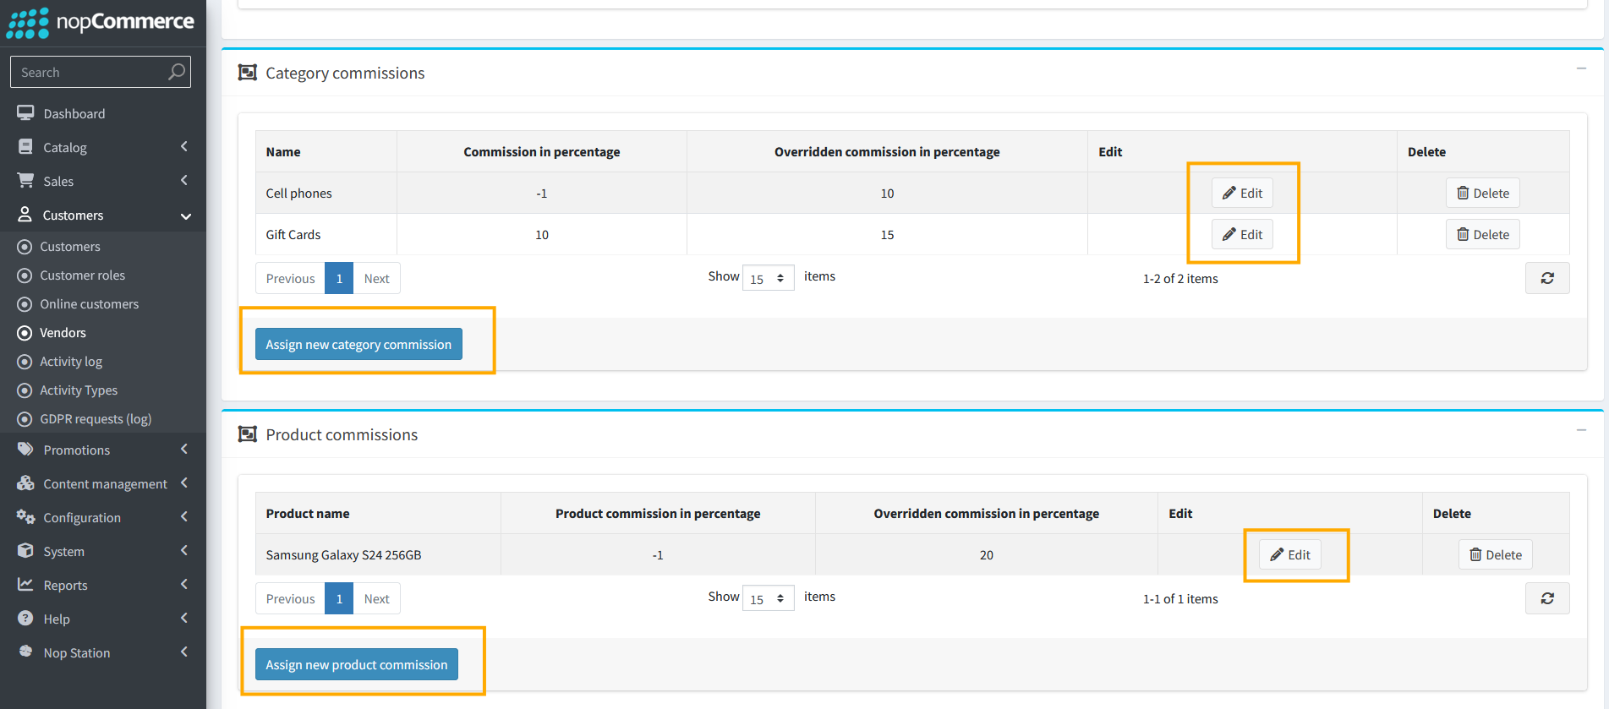Click the Configuration gears icon
Screen dimensions: 1609x709
[26, 517]
